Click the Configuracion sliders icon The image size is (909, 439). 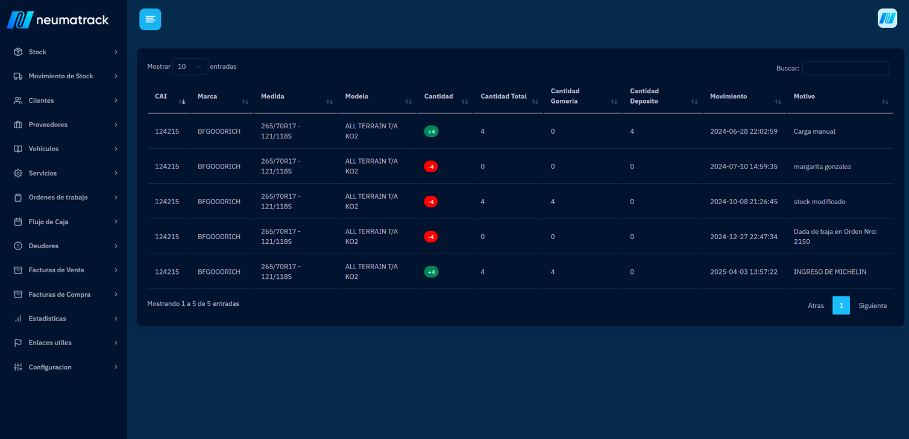pos(18,367)
